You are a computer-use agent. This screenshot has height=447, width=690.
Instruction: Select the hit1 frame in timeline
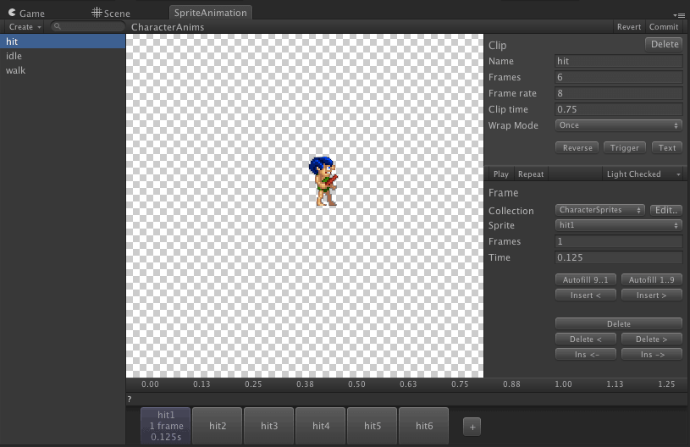(x=166, y=426)
